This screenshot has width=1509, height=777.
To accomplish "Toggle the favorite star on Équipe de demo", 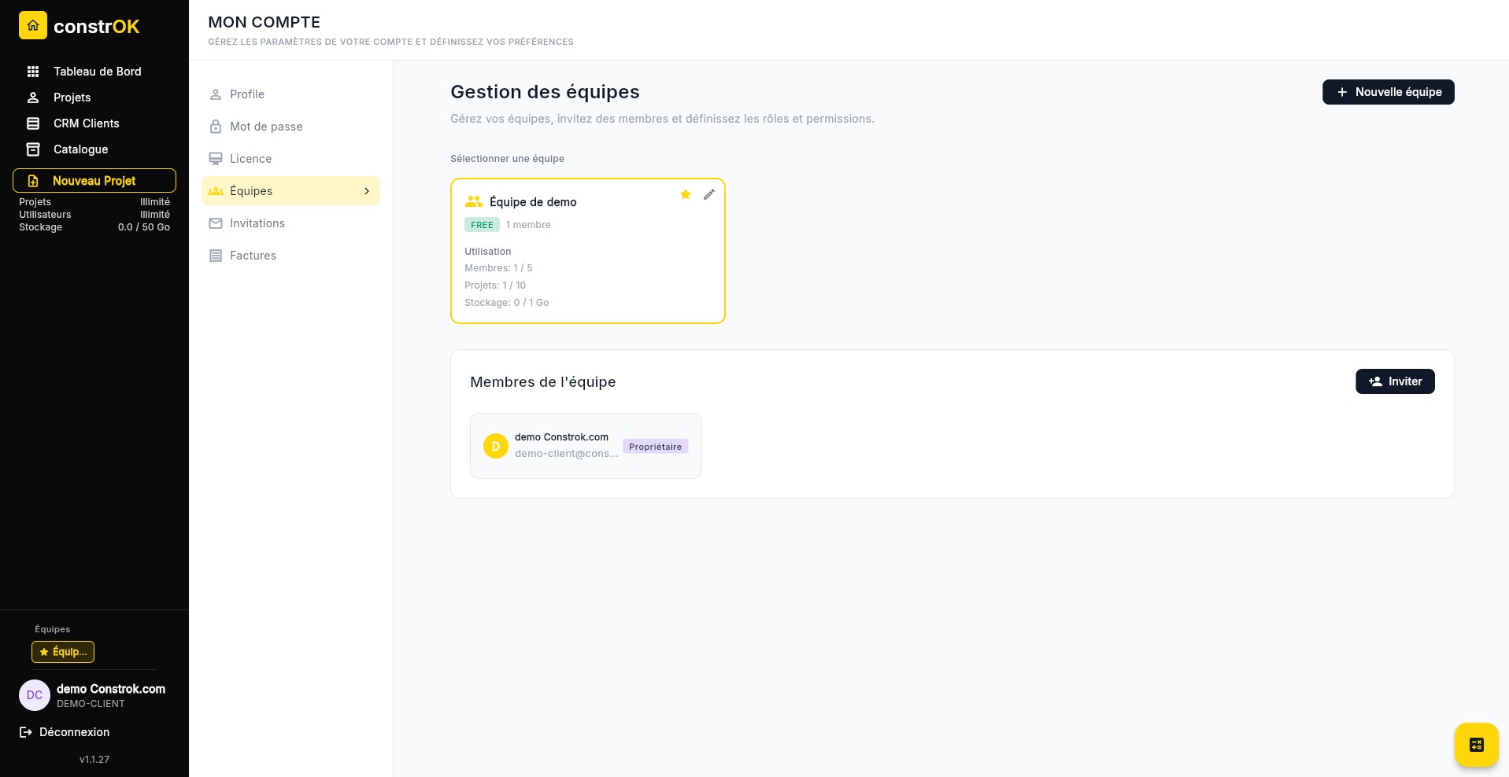I will click(x=685, y=194).
